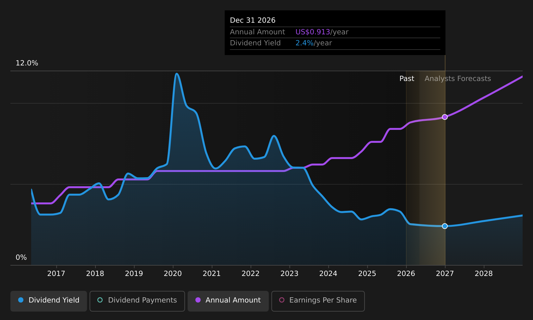Click the 2018 x-axis label

coord(95,274)
